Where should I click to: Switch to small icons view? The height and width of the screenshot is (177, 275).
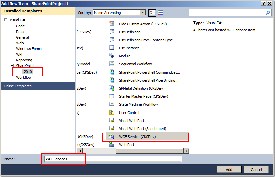[x=153, y=13]
